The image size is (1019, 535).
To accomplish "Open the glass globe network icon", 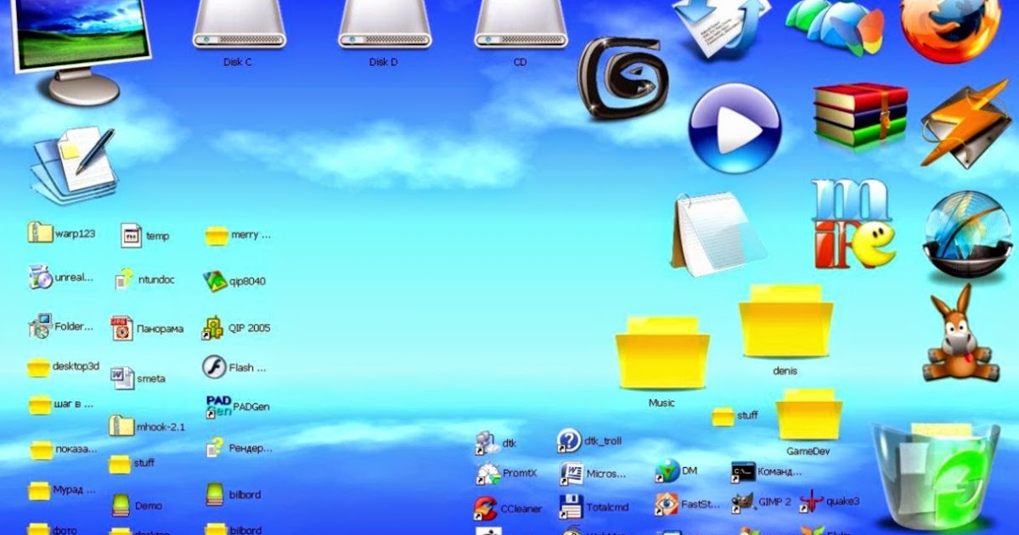I will (966, 235).
